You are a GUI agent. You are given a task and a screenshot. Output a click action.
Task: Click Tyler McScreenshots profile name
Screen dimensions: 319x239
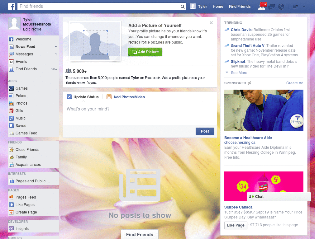[x=37, y=22]
